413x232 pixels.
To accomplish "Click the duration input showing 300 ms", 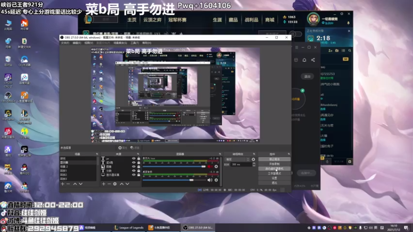I will click(x=241, y=164).
